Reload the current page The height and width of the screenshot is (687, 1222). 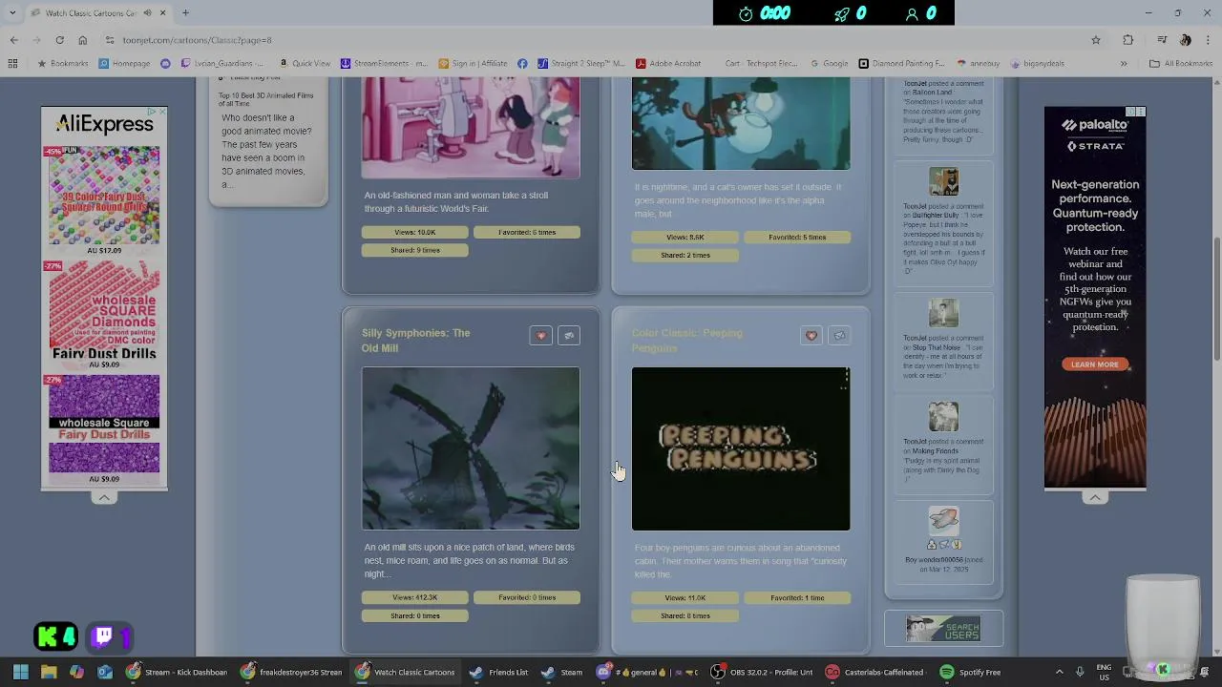tap(59, 40)
